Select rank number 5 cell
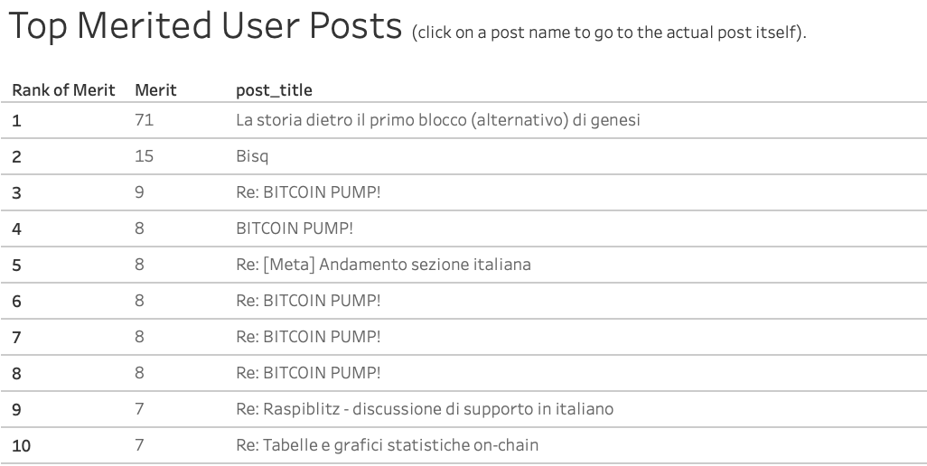927x466 pixels. 16,266
